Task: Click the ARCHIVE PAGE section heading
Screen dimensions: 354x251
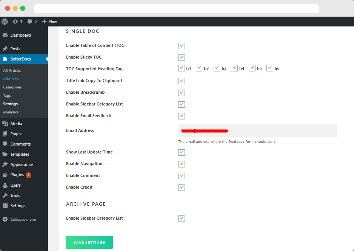Action: click(x=86, y=204)
